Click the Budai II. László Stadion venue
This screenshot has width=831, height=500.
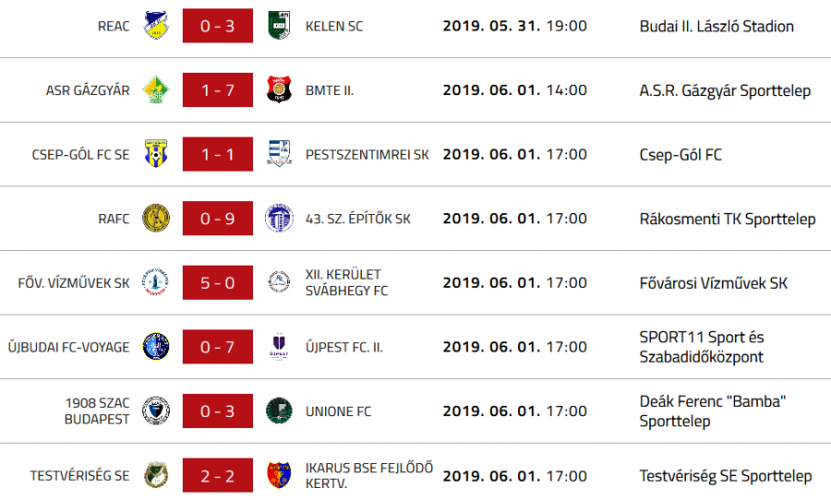(717, 26)
